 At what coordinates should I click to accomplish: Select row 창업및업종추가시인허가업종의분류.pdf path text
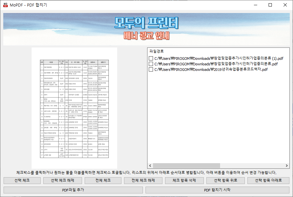[216, 64]
